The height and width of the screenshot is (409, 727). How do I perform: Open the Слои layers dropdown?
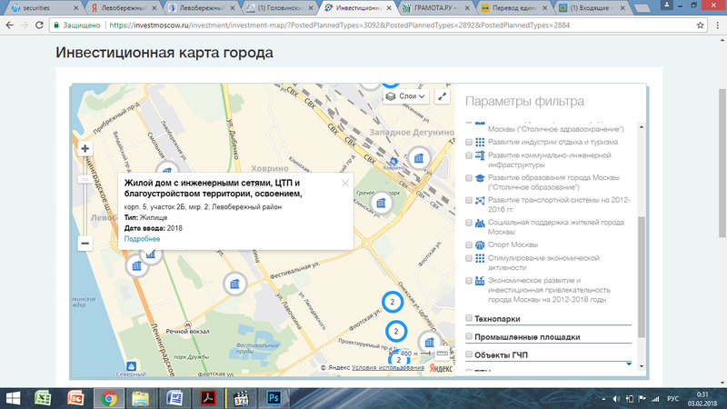click(x=406, y=96)
